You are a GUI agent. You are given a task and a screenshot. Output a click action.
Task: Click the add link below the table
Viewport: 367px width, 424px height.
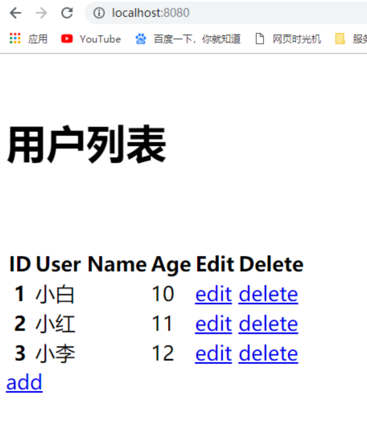click(24, 383)
